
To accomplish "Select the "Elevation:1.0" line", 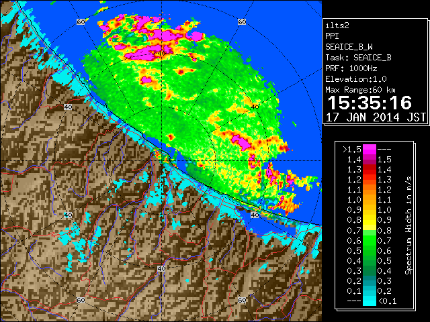I will 356,79.
